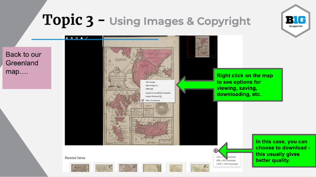This screenshot has height=177, width=316.
Task: Pick Take a Screenshot from the context menu
Action: tap(153, 100)
